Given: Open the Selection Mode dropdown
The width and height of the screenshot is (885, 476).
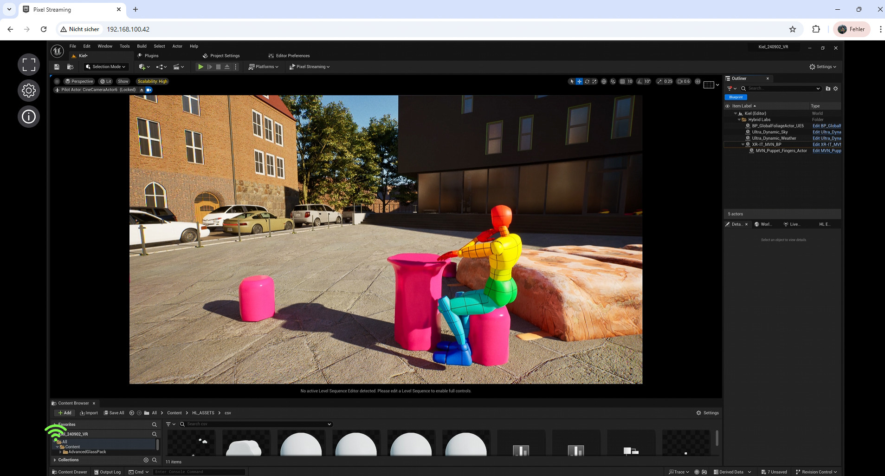Looking at the screenshot, I should pyautogui.click(x=106, y=67).
